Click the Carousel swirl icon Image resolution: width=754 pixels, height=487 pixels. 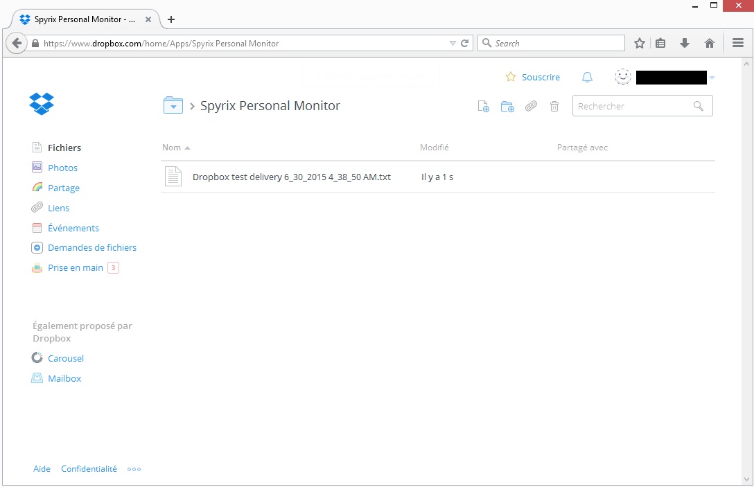37,357
